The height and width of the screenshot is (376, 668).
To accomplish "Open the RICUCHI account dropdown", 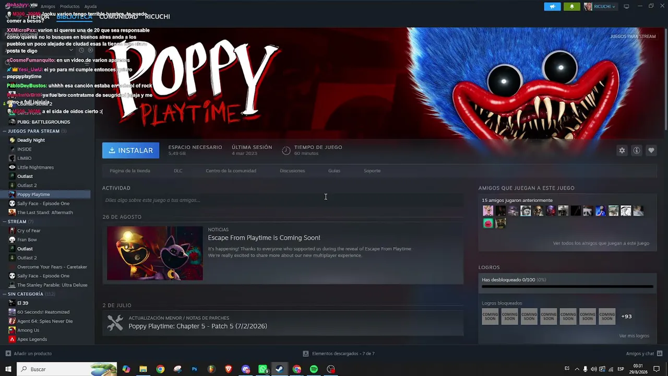I will click(600, 6).
